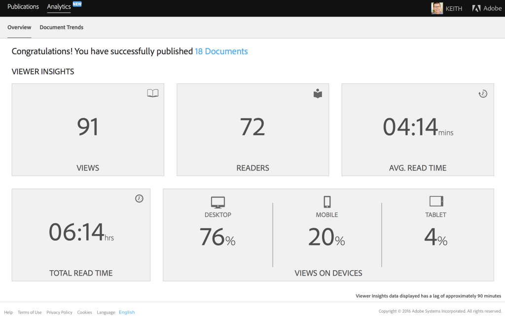Click the 20% mobile views value
Image resolution: width=505 pixels, height=318 pixels.
coord(326,237)
